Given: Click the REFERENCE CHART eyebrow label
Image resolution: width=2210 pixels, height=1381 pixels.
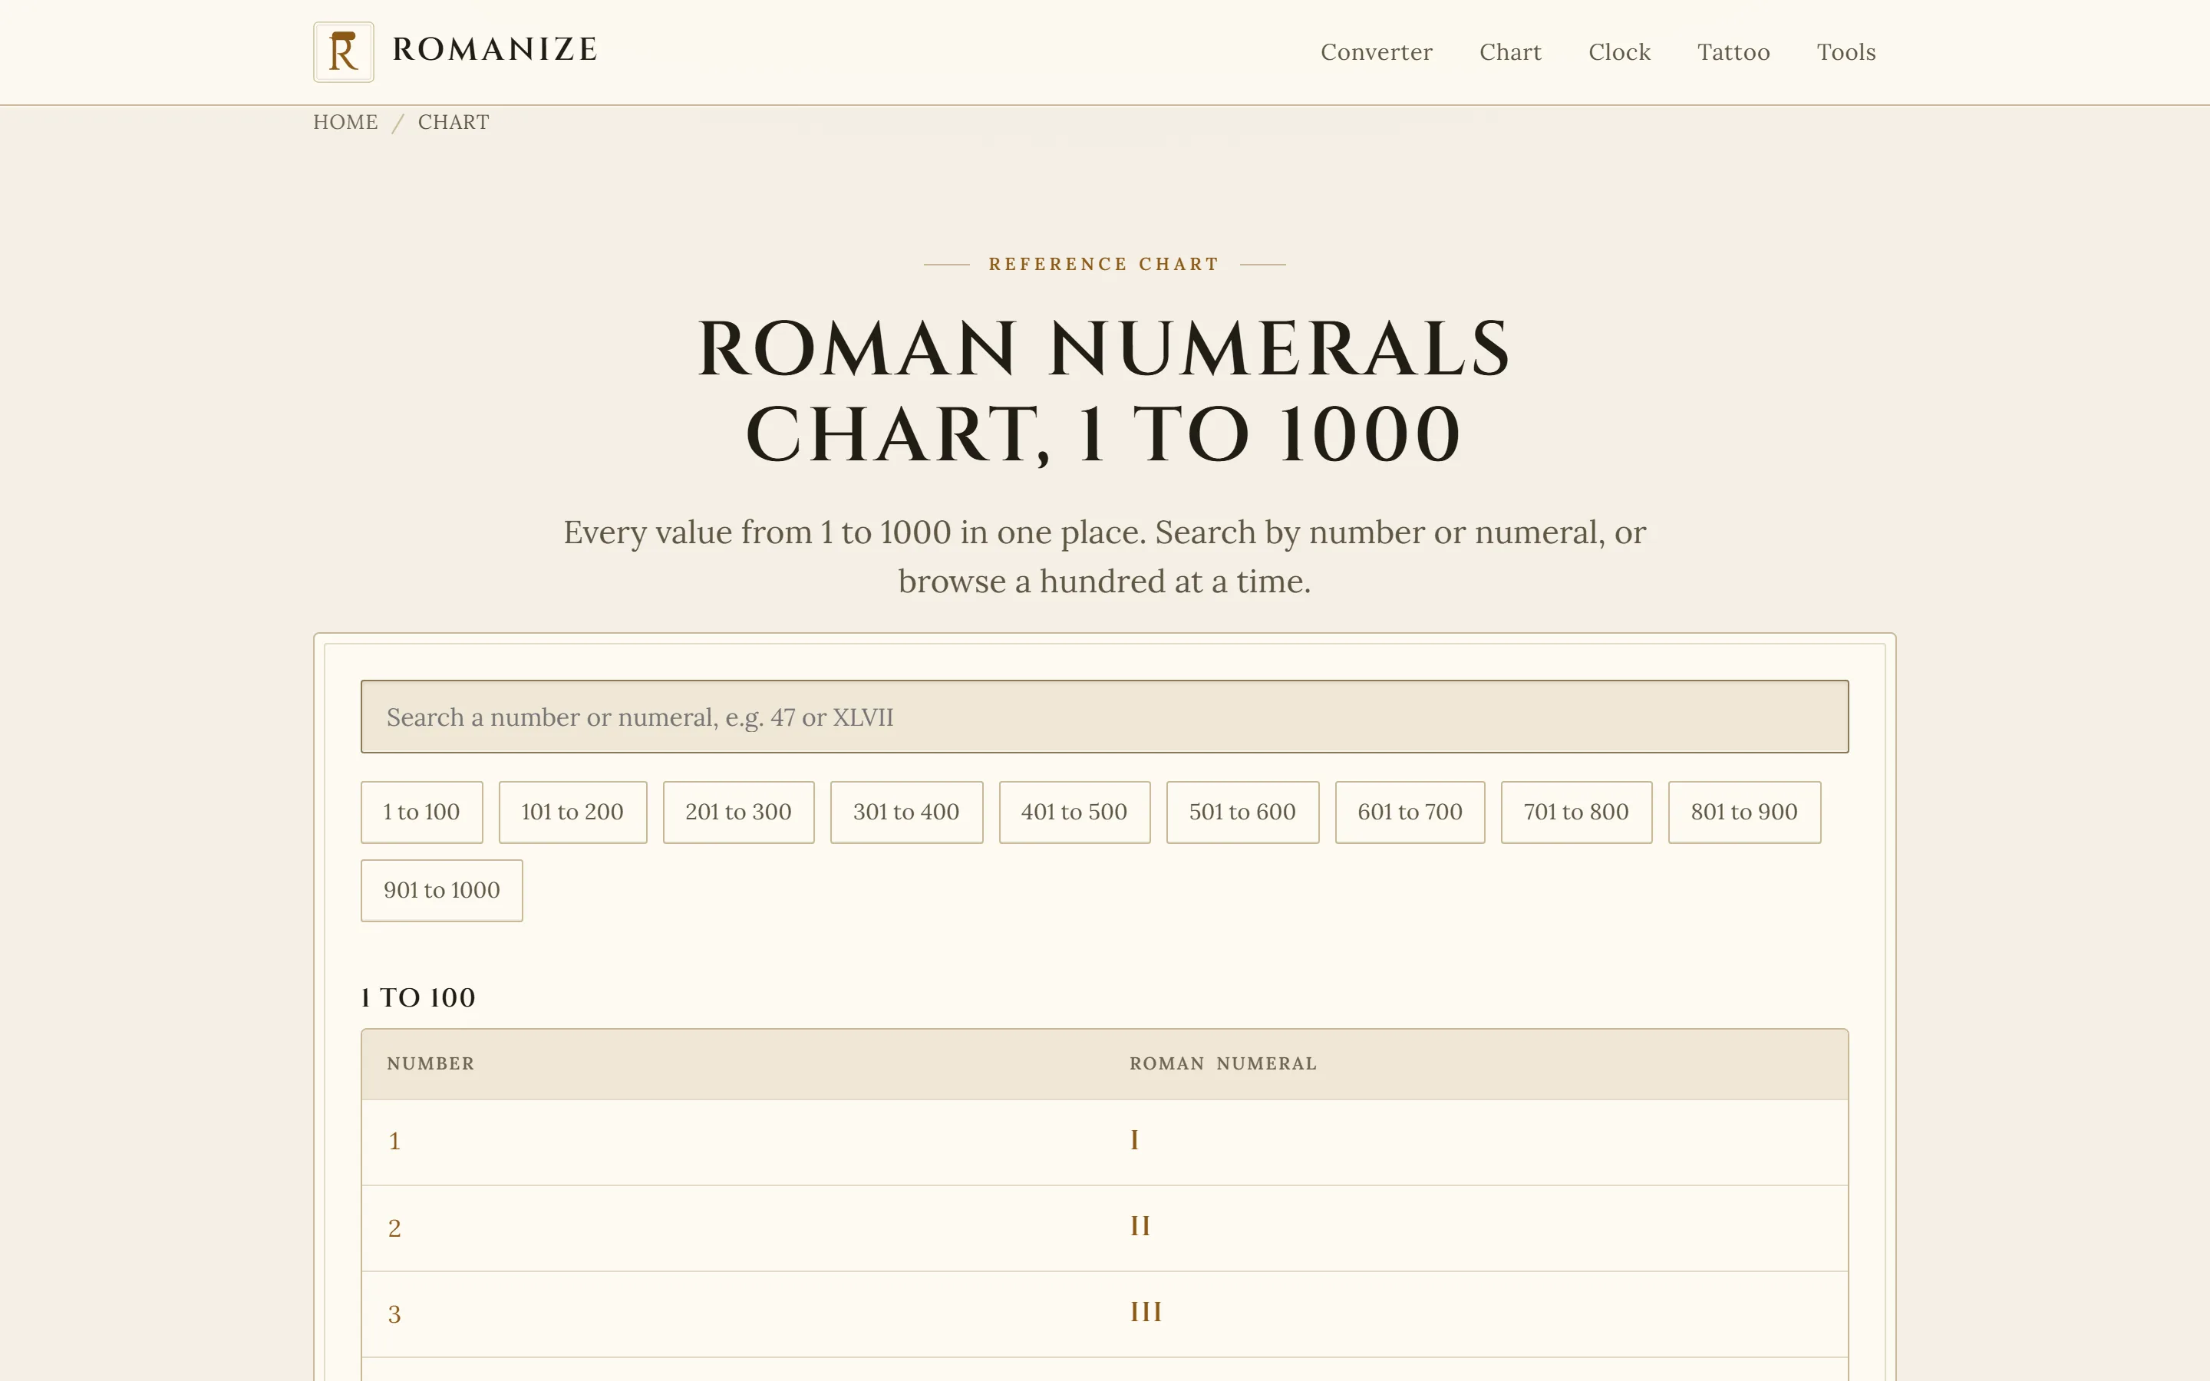Looking at the screenshot, I should click(1104, 264).
